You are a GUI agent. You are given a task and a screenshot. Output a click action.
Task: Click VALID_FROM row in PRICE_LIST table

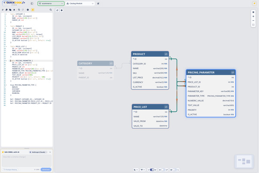coord(150,121)
